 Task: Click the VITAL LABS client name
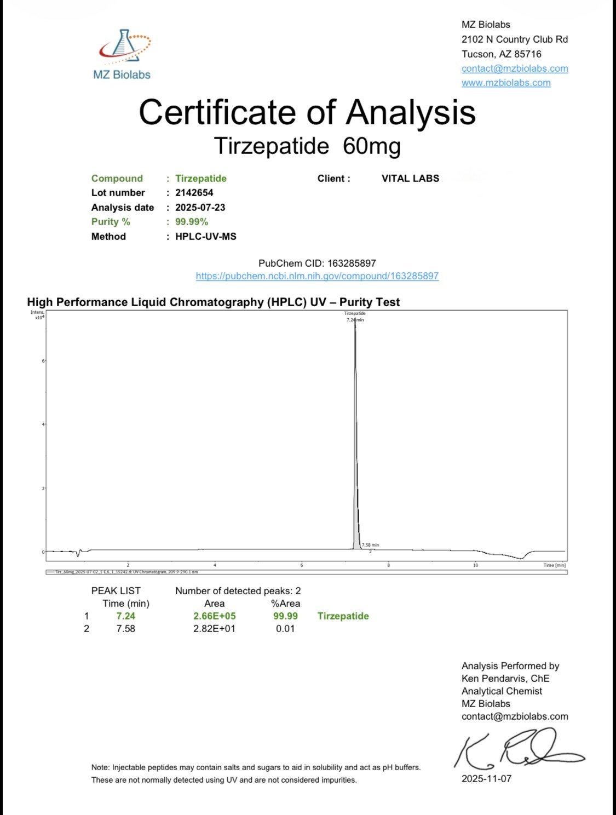(410, 179)
